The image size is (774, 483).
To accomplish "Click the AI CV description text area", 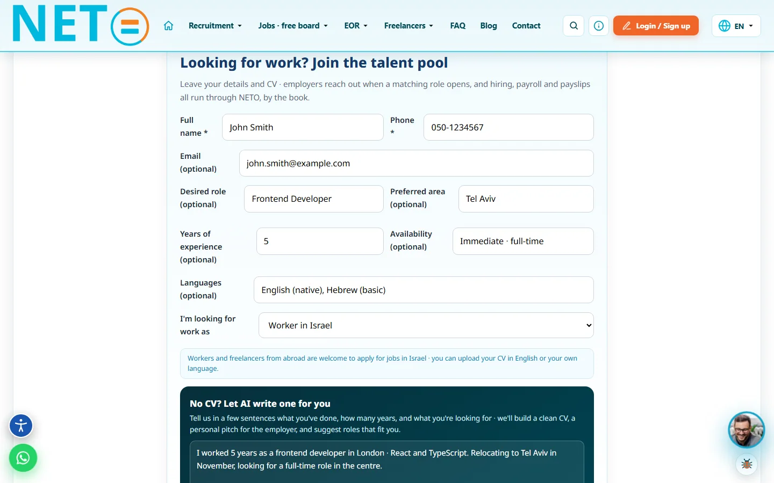I will click(387, 462).
